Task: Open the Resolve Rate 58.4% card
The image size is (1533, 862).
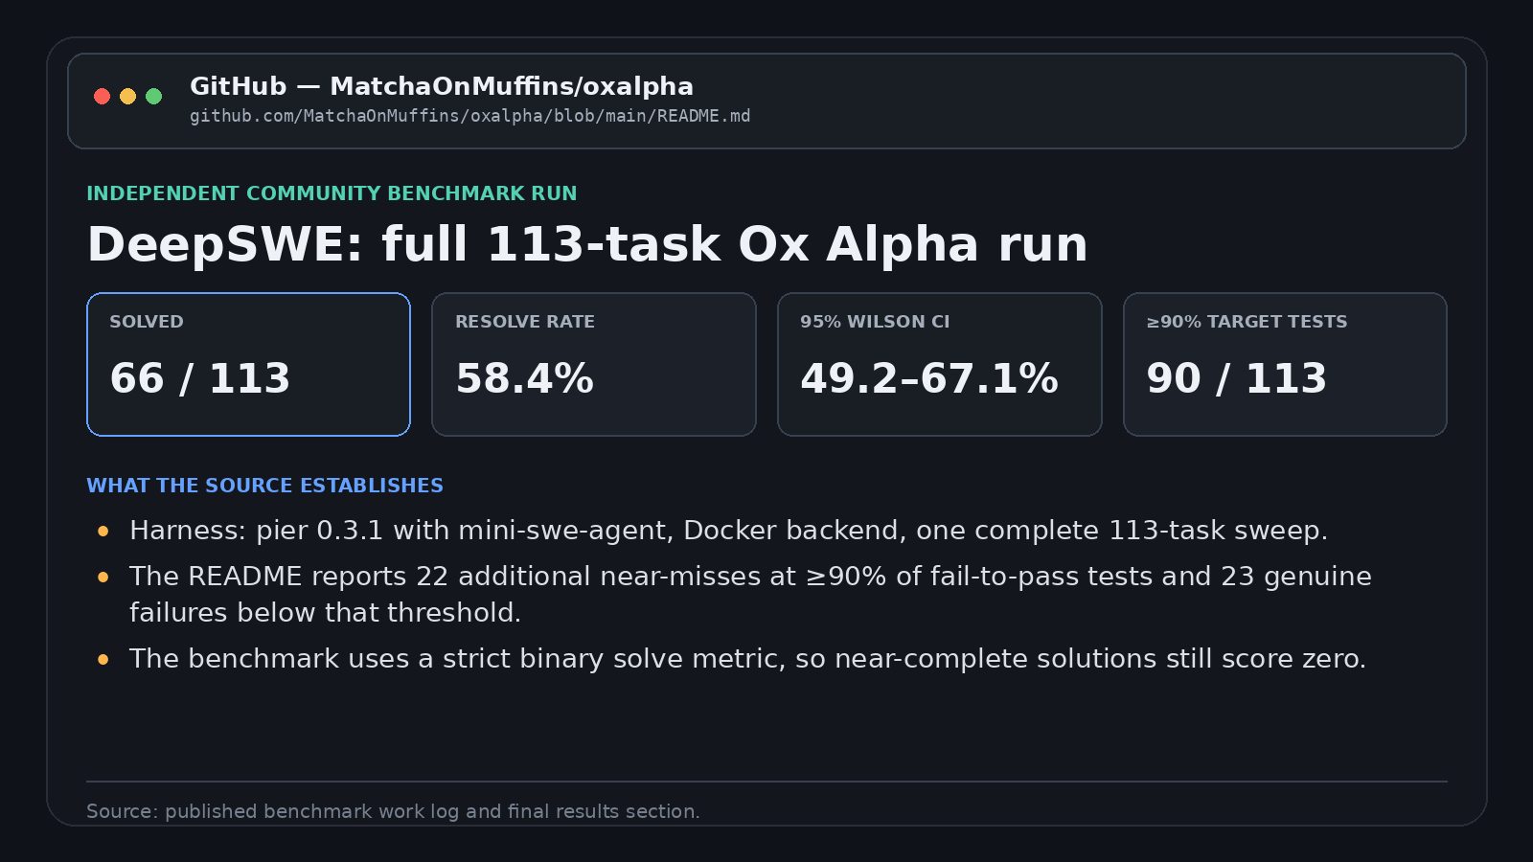Action: (594, 364)
